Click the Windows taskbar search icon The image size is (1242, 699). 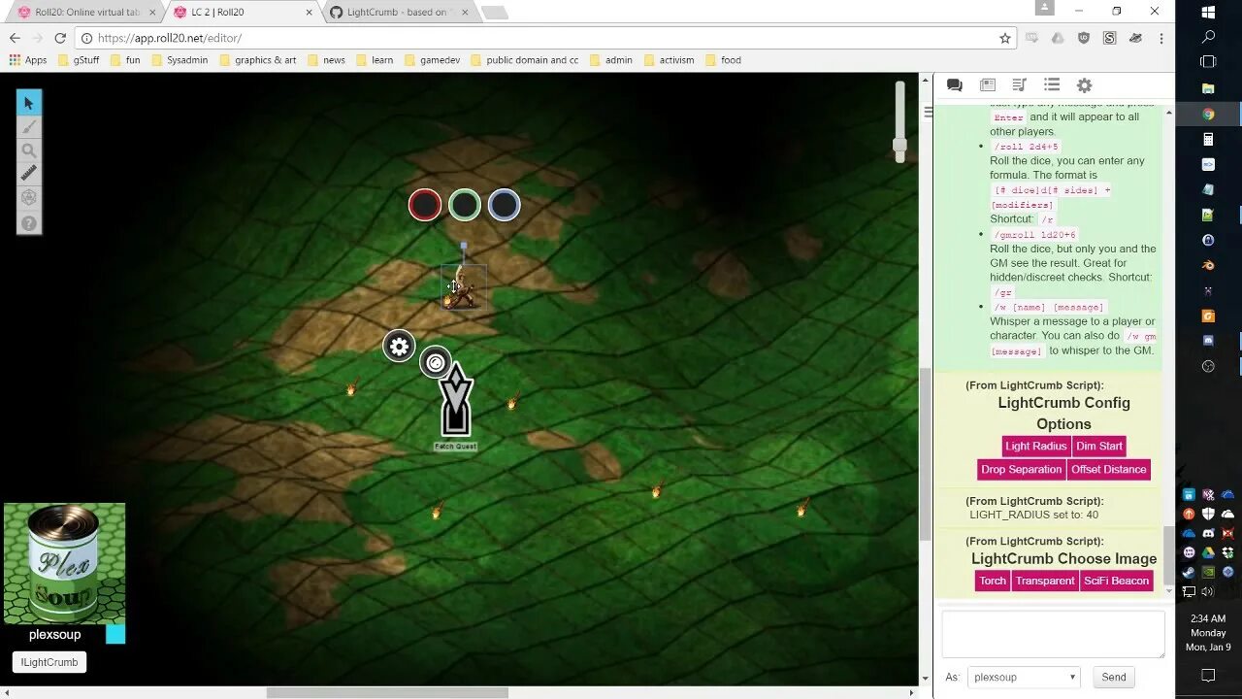(x=1208, y=37)
